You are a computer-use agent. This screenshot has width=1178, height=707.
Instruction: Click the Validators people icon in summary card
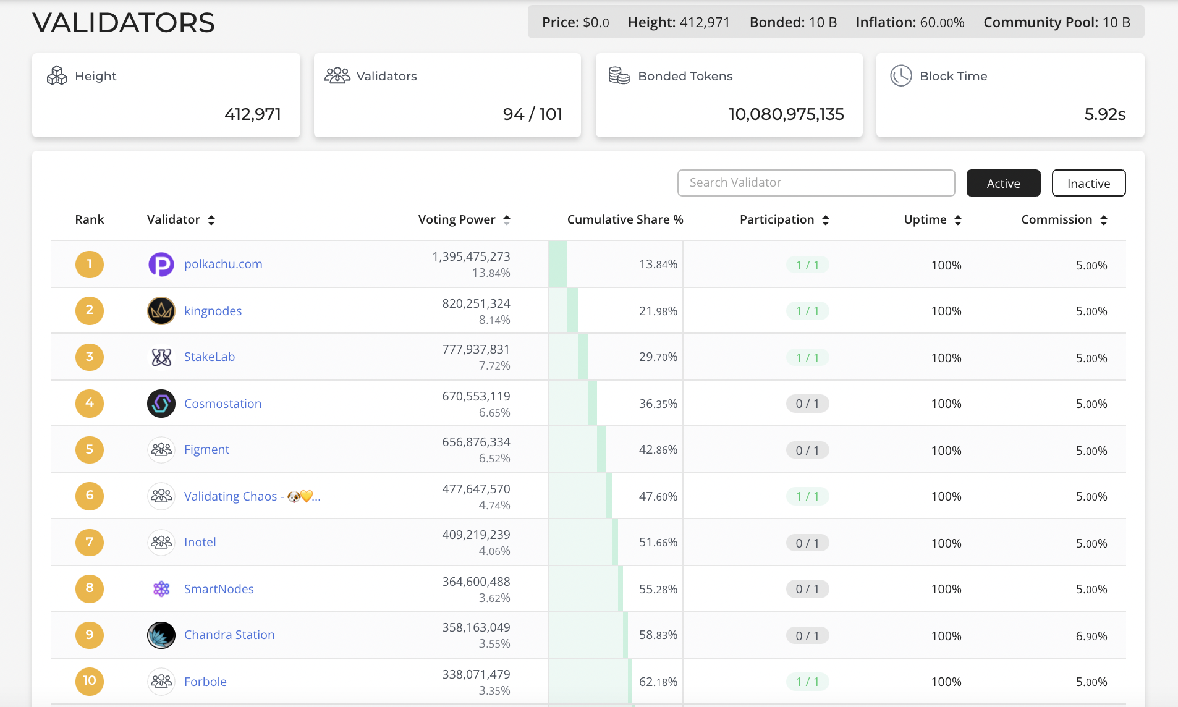[x=337, y=75]
